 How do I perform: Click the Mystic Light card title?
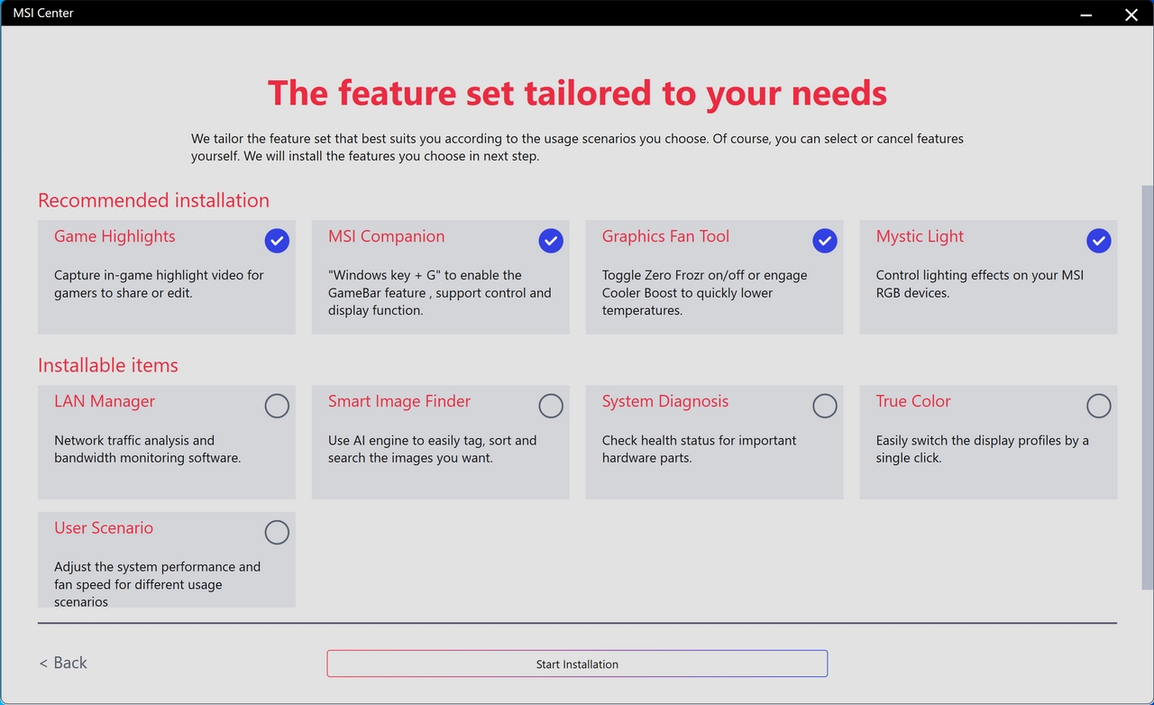[920, 236]
